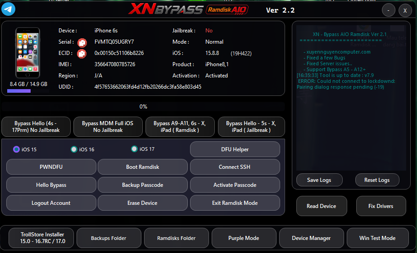Click the Win Test Mode button
This screenshot has width=417, height=253.
click(378, 238)
